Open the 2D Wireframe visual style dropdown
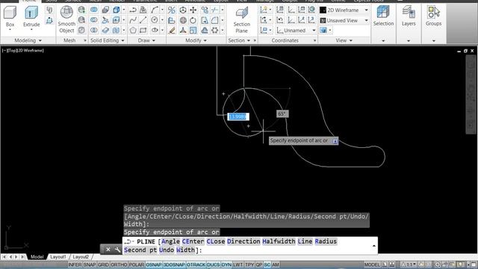The height and width of the screenshot is (269, 478). [x=344, y=10]
